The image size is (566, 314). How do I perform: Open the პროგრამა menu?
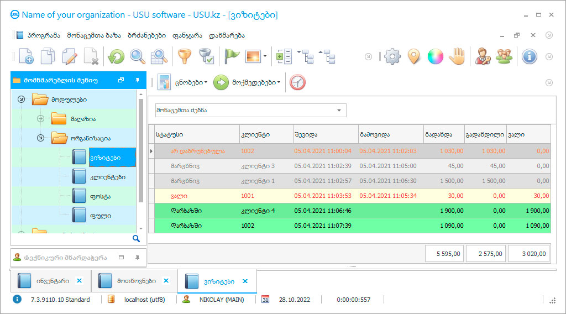(44, 35)
